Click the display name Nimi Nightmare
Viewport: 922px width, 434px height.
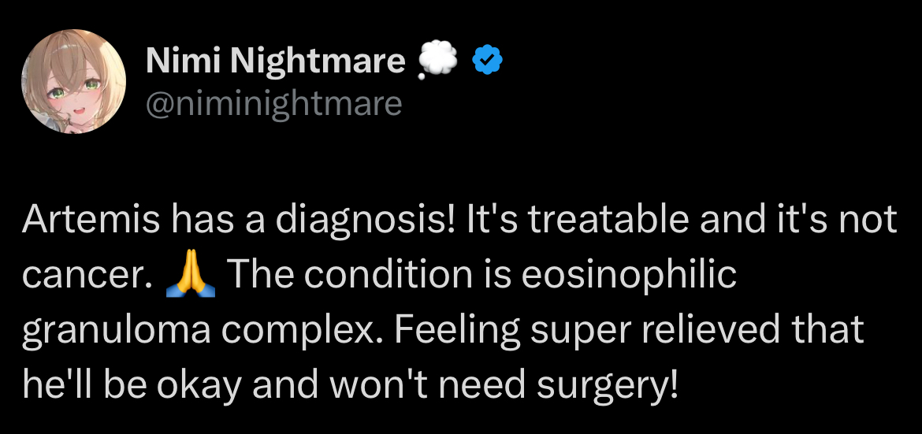tap(275, 60)
